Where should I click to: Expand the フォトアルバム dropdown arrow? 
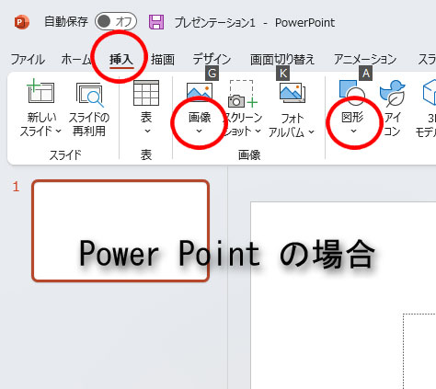tap(311, 132)
